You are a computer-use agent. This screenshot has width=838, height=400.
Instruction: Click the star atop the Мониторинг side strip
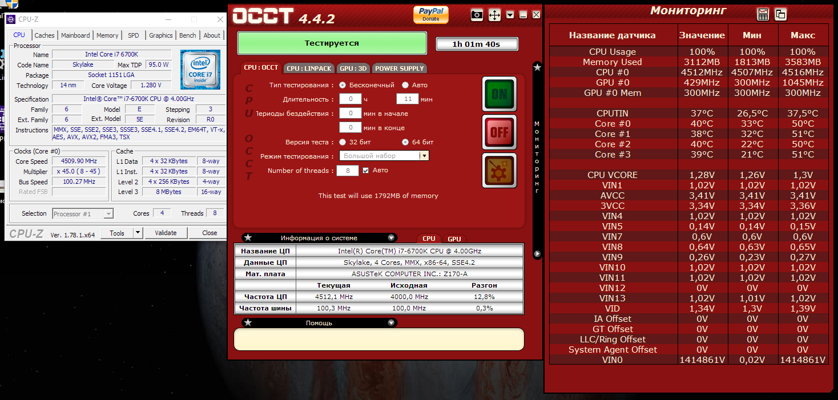click(x=537, y=67)
